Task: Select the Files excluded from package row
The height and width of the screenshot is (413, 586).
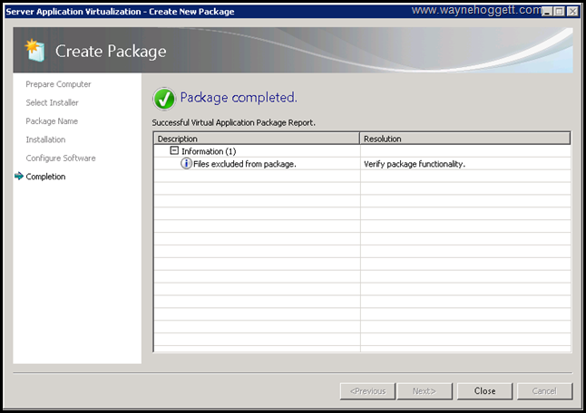Action: 362,164
